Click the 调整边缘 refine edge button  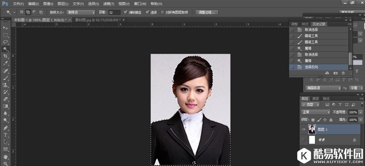207,12
